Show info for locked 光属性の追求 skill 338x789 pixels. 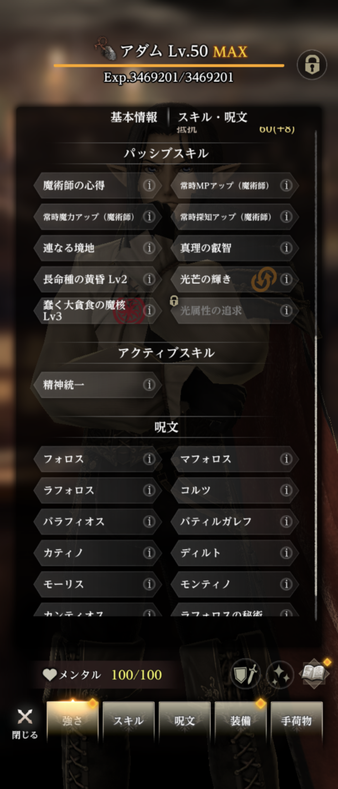(x=286, y=311)
